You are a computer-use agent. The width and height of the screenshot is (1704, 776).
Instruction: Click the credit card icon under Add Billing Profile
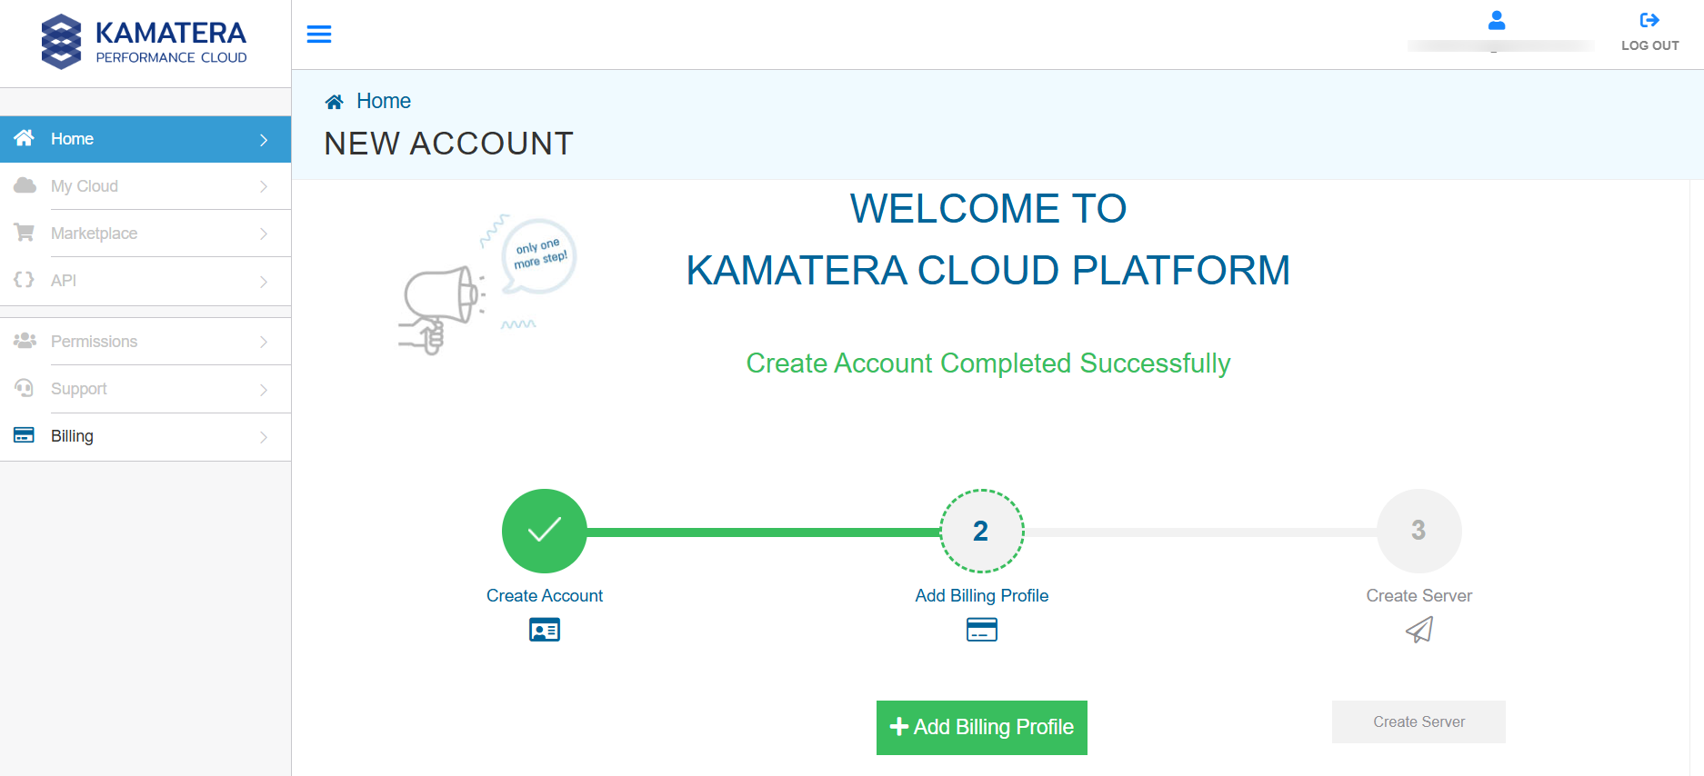click(982, 630)
